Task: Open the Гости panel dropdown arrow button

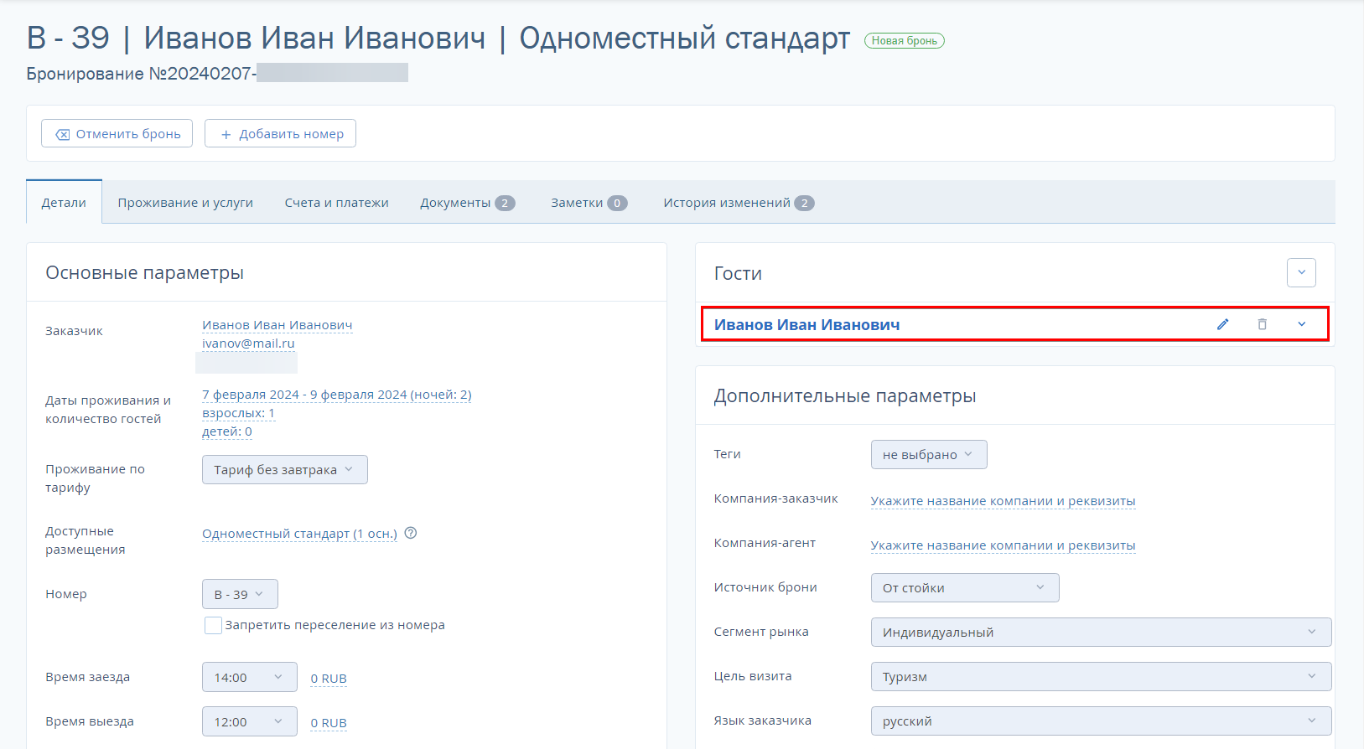Action: (1301, 272)
